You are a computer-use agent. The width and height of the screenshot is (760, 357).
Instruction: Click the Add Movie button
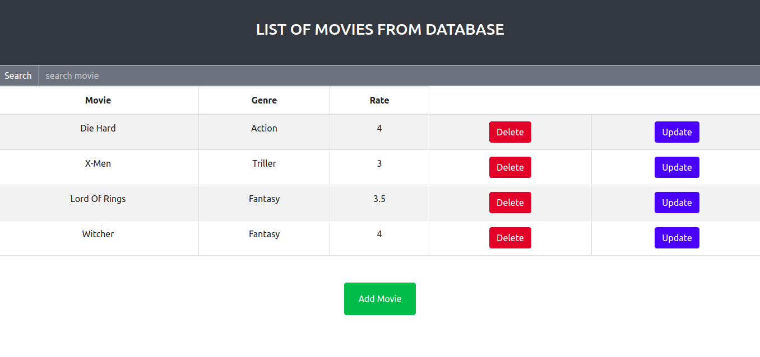(x=379, y=298)
